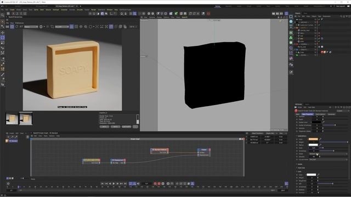Viewport: 351px width, 197px height.
Task: Select the RS Standard material icon in material manager
Action: click(x=7, y=141)
